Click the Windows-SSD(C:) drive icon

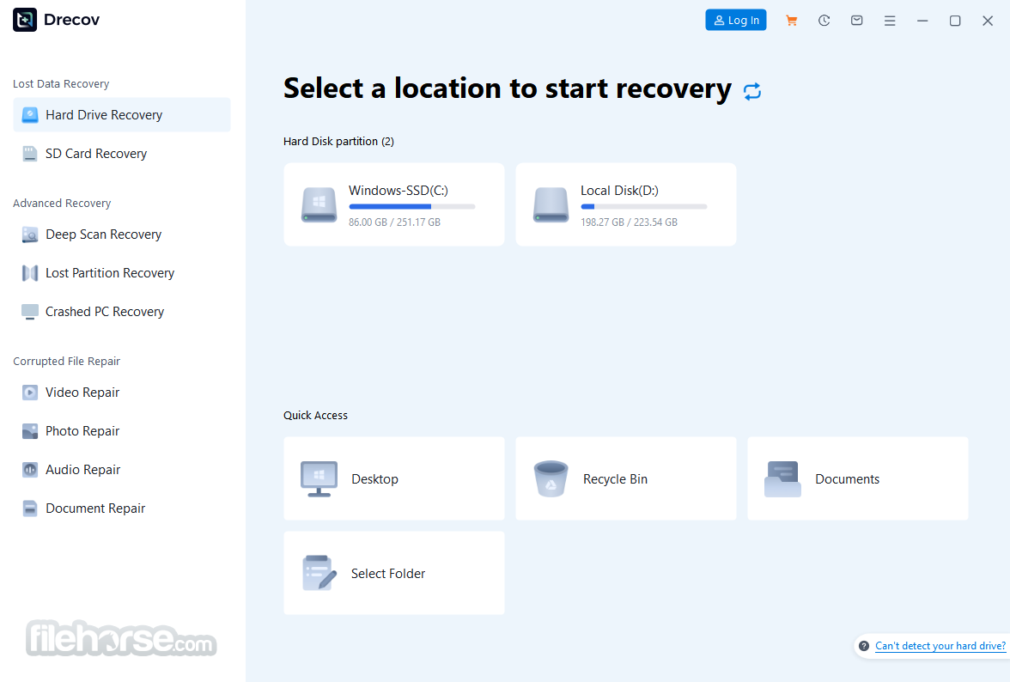[319, 204]
